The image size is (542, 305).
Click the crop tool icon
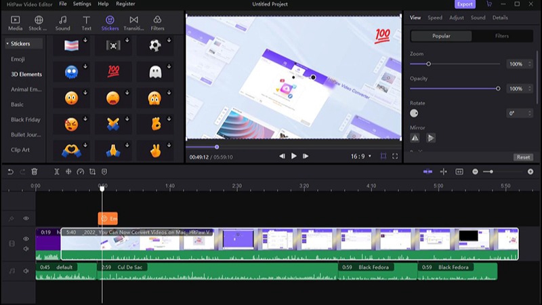tap(92, 171)
